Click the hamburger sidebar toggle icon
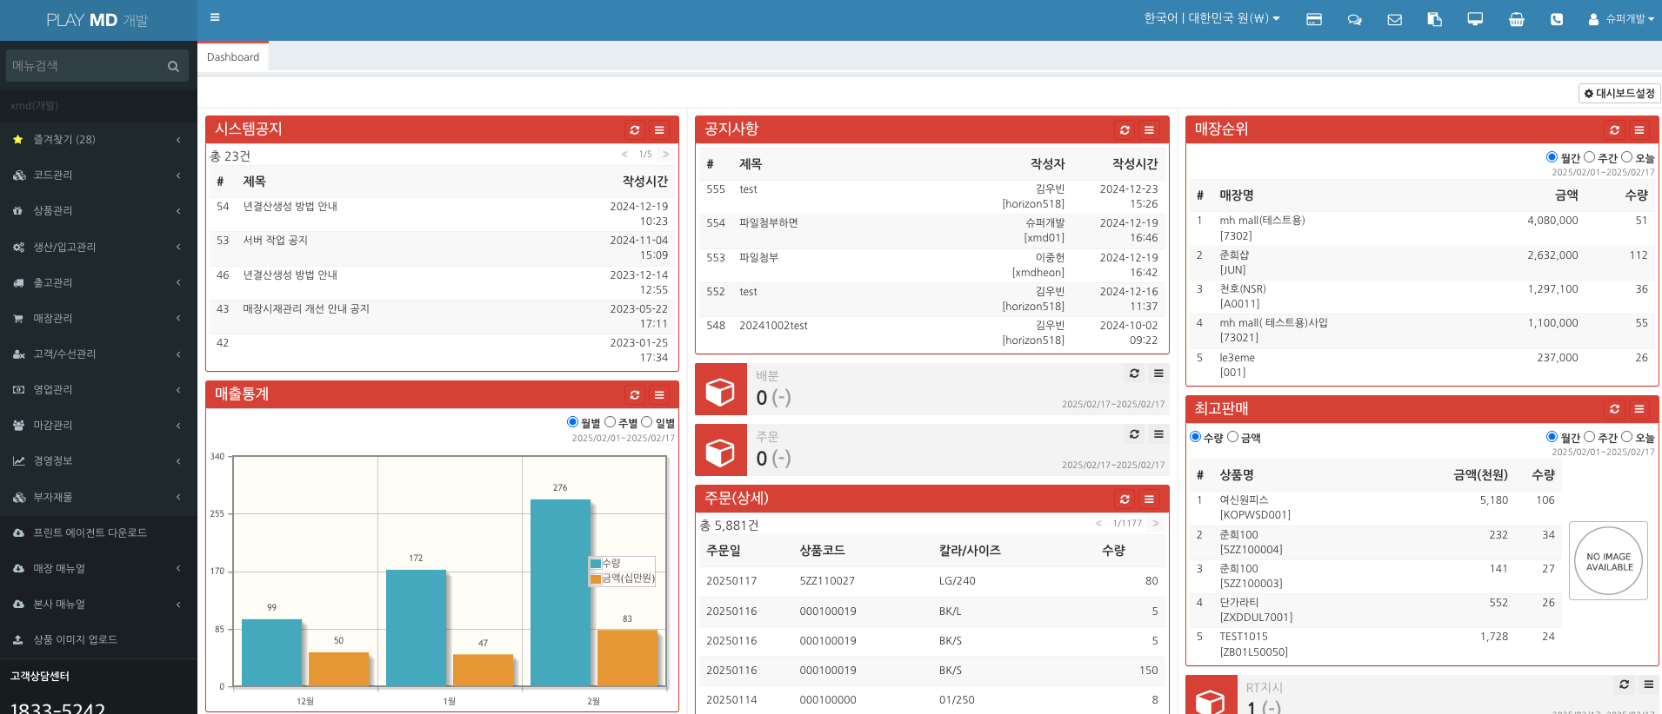1662x714 pixels. [215, 17]
